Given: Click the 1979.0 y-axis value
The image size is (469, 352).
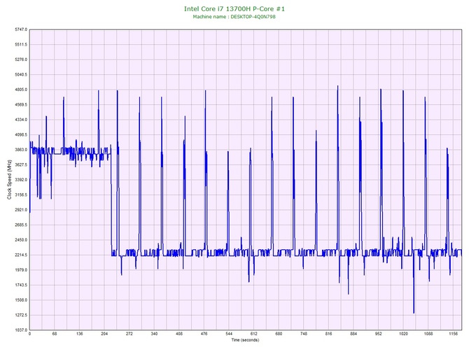Looking at the screenshot, I should (x=21, y=270).
